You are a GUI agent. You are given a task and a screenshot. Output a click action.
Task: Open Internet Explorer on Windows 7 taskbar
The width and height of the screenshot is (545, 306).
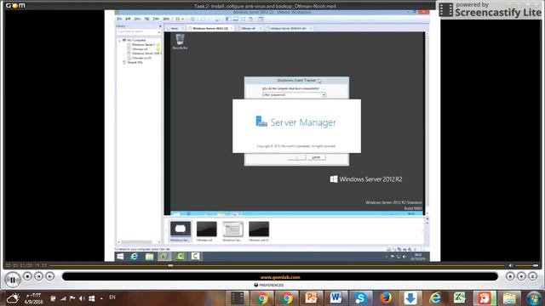435,298
